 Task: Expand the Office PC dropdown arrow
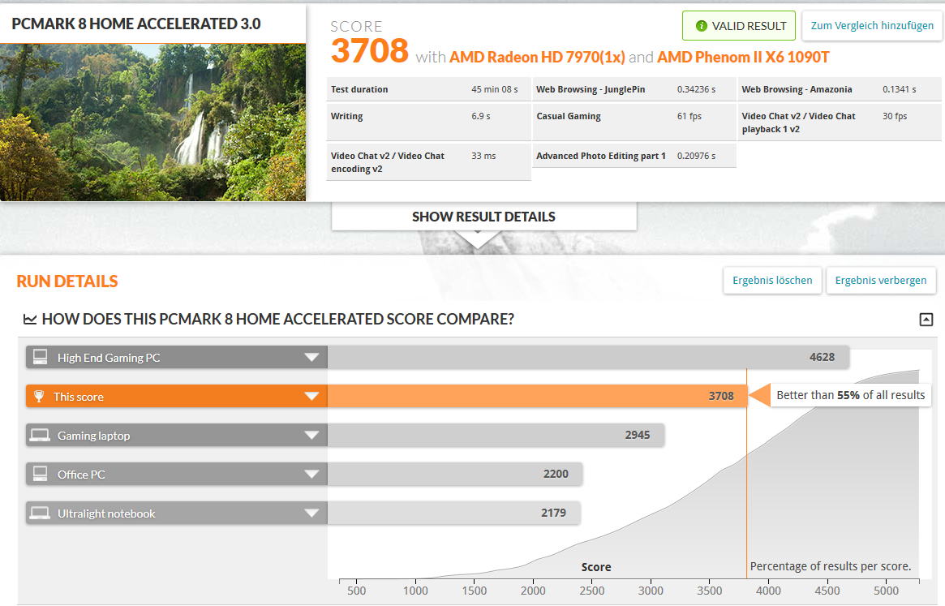click(311, 474)
